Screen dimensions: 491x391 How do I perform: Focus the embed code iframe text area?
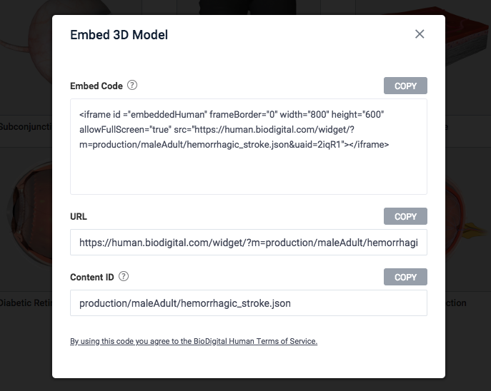click(249, 146)
